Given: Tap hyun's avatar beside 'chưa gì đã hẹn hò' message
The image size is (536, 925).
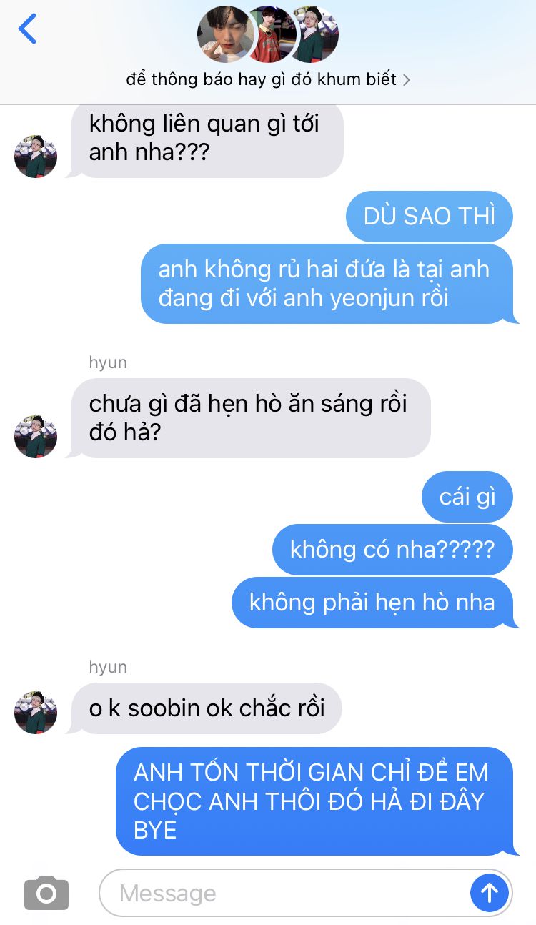Looking at the screenshot, I should 36,436.
